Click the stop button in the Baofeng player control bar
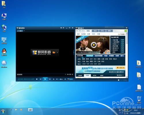The height and width of the screenshot is (115, 144). (37, 79)
